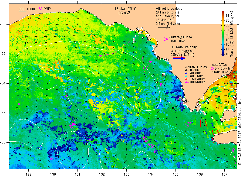Screen dimensions: 243x178
Task: Click the '(4-12h avg)QC' text
Action: pyautogui.click(x=182, y=51)
